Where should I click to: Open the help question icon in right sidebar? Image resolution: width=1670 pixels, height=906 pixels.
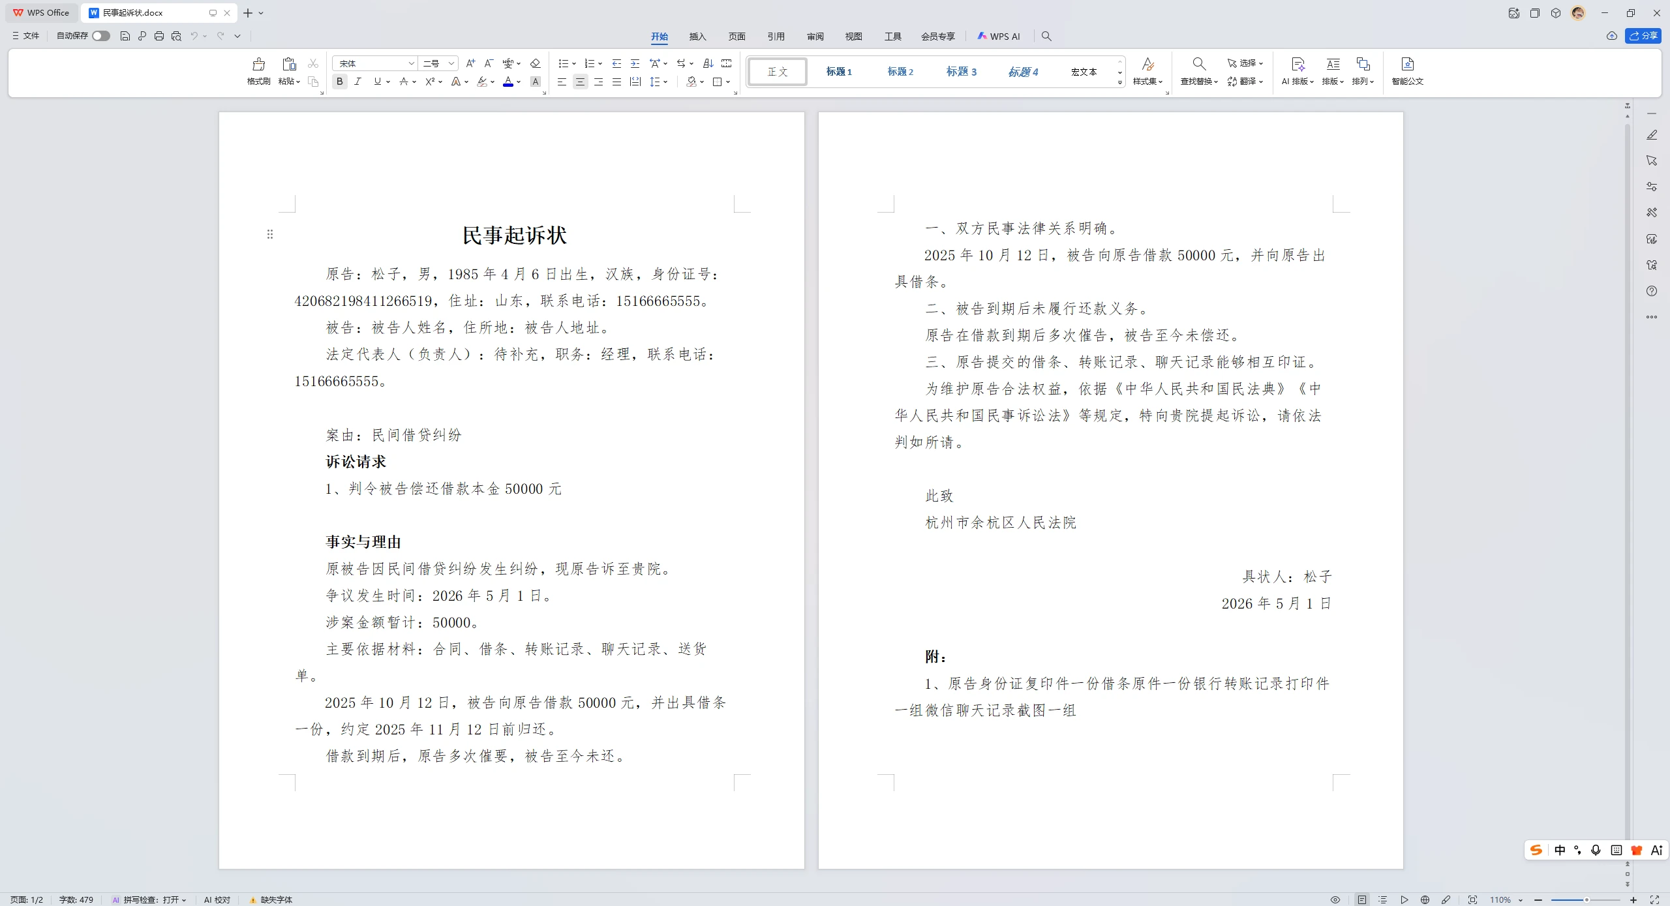click(1652, 291)
